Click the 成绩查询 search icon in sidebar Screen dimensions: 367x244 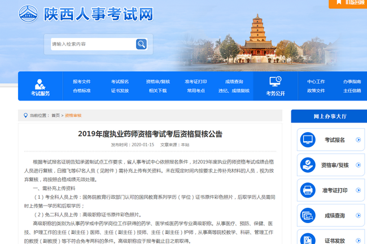[x=308, y=215]
